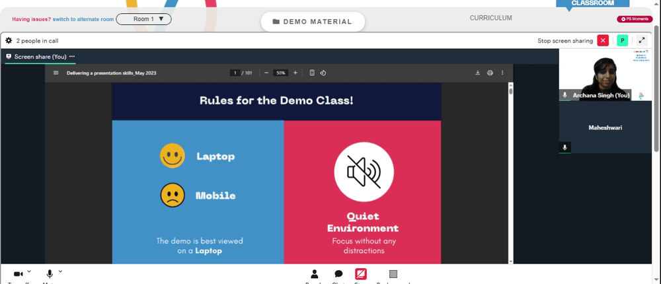Click the PDF page number field
Image resolution: width=661 pixels, height=284 pixels.
[235, 73]
